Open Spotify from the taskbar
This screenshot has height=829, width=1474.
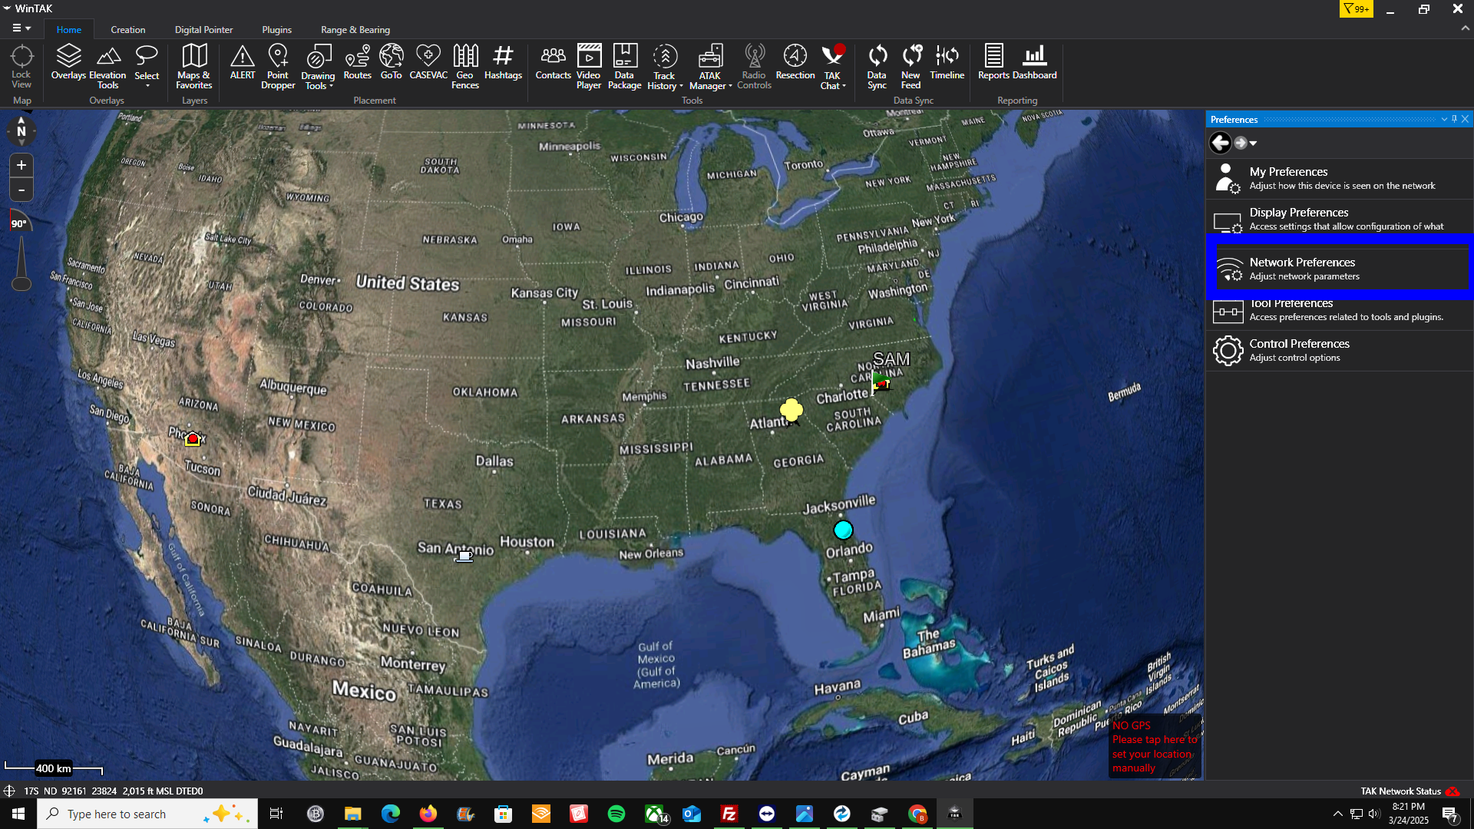pyautogui.click(x=616, y=814)
